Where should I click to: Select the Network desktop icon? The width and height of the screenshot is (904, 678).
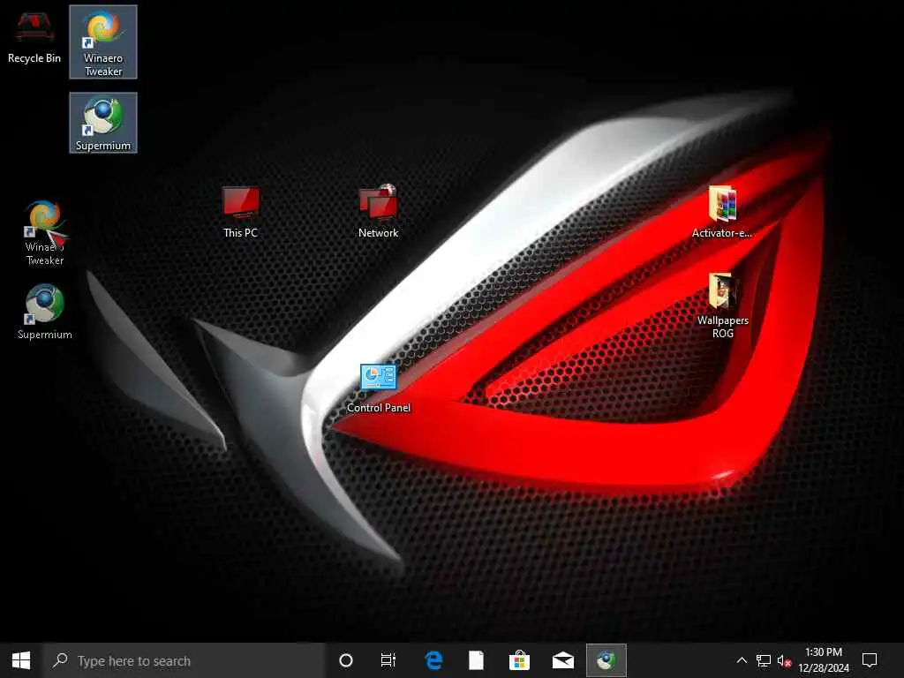(378, 211)
